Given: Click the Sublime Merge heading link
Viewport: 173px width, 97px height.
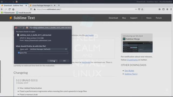Looking at the screenshot, I should pos(133,39).
